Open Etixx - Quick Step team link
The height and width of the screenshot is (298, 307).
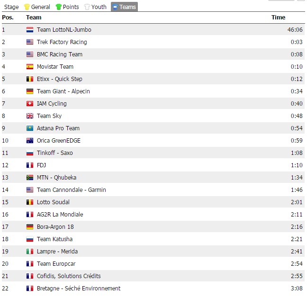60,79
